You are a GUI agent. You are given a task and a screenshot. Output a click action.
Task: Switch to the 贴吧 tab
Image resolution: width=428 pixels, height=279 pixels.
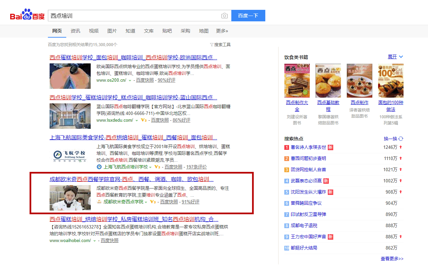(167, 31)
